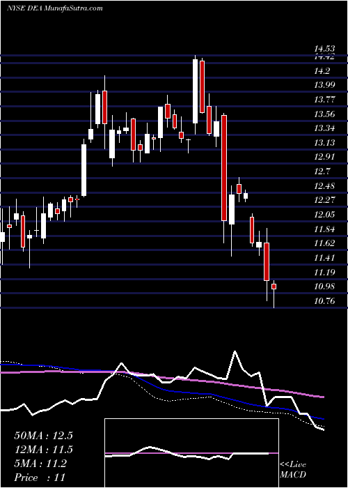
Task: Select the 13.13 price level label
Action: click(324, 142)
